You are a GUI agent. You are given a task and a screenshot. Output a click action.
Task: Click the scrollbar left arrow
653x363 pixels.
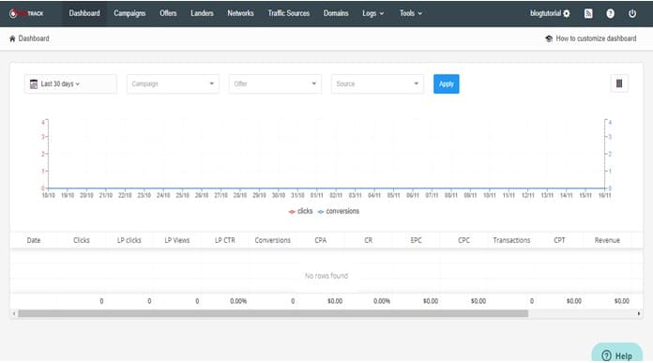click(x=14, y=313)
